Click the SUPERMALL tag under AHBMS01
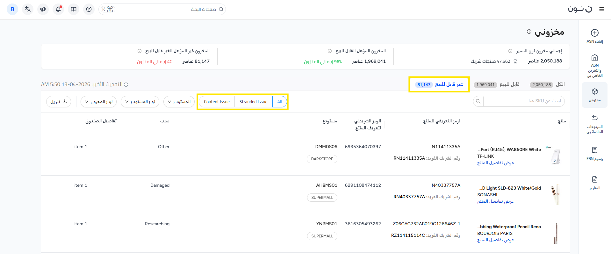Image resolution: width=611 pixels, height=254 pixels. point(322,198)
